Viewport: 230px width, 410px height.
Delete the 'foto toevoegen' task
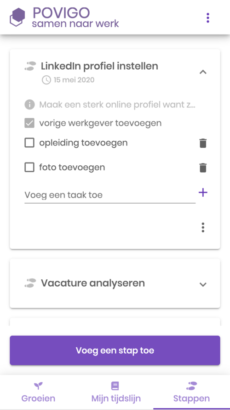coord(203,168)
